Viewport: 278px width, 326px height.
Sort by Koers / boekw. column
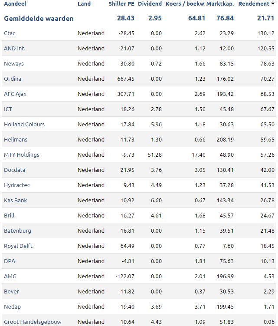(185, 4)
